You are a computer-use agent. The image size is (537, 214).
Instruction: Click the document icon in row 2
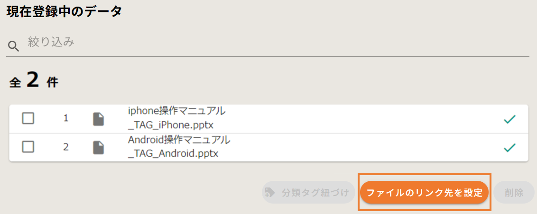click(x=98, y=147)
